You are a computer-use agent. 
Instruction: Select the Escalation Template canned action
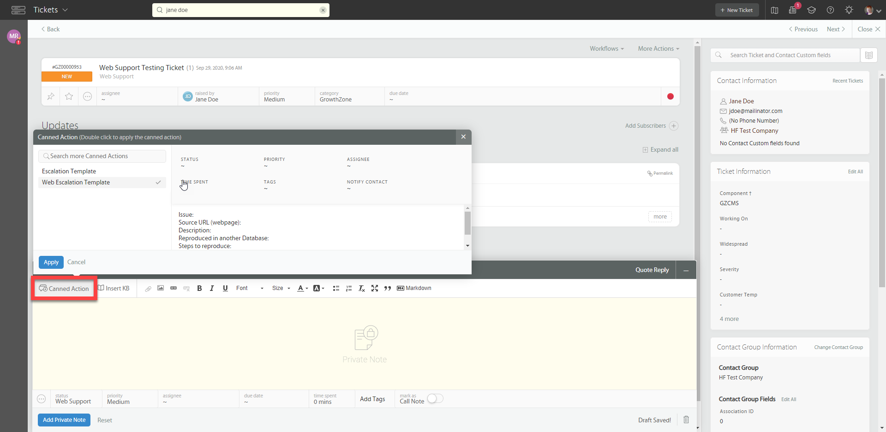pyautogui.click(x=69, y=171)
